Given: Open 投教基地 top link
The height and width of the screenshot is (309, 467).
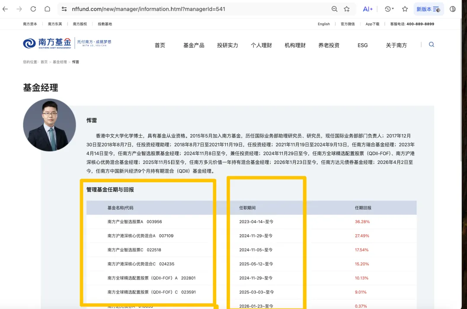Looking at the screenshot, I should (105, 24).
